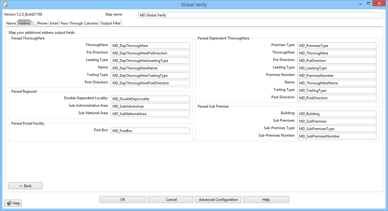Focus the Double-Dependent Locality field
The height and width of the screenshot is (211, 388).
tap(150, 99)
